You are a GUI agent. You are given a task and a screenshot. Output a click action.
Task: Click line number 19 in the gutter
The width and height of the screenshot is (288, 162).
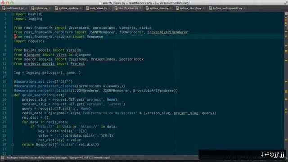[4, 95]
